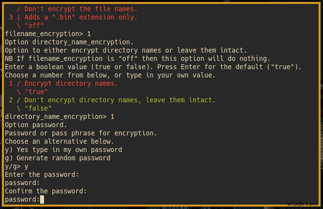
Task: Select the "y/g> y" prompt line
Action: [17, 166]
